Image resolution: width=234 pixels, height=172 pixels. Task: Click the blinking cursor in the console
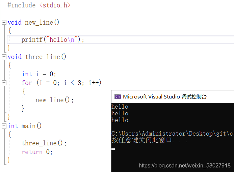[x=113, y=149]
